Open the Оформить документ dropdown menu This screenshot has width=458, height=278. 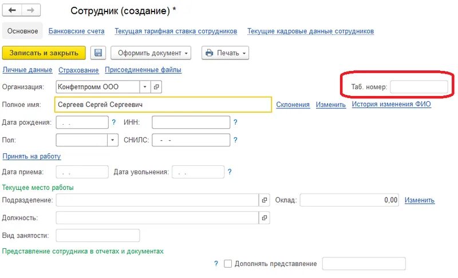pyautogui.click(x=151, y=53)
